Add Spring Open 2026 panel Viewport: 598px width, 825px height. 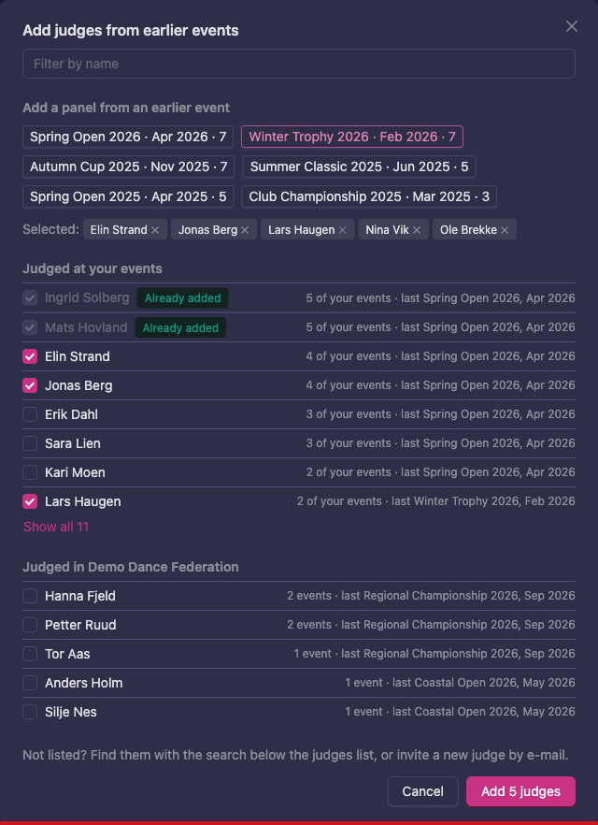[x=128, y=137]
